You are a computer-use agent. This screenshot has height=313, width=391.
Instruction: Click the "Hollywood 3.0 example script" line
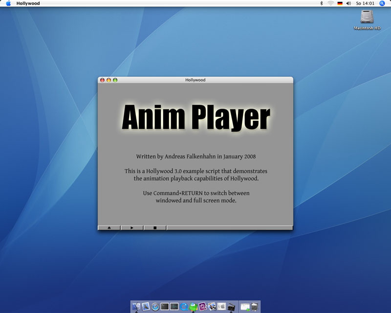(196, 171)
